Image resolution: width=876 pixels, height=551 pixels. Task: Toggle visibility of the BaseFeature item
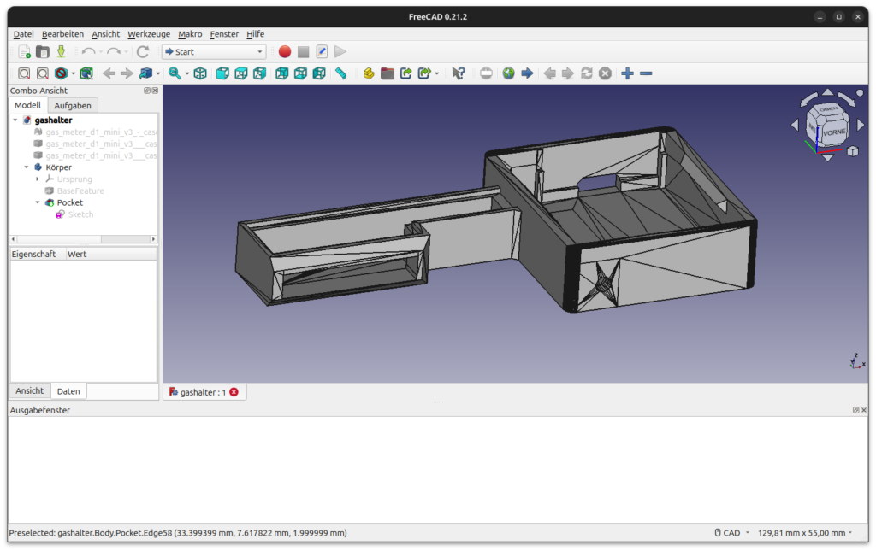click(79, 190)
